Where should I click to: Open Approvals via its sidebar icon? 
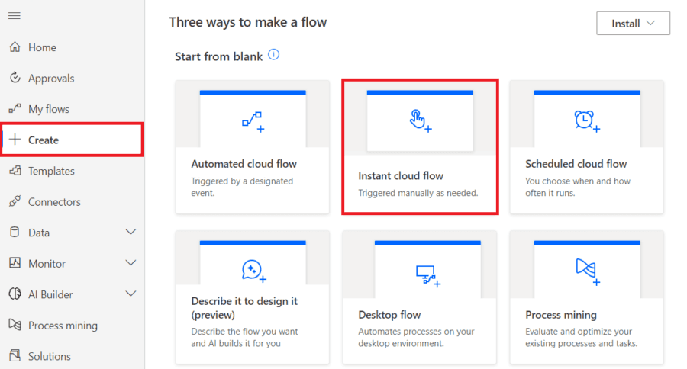pyautogui.click(x=15, y=79)
